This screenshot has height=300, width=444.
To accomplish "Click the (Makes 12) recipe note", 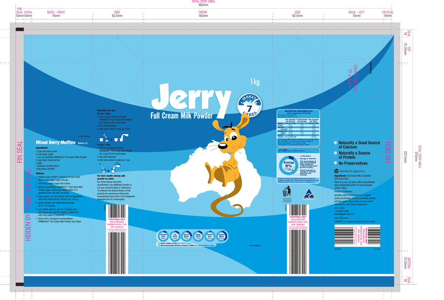I will (83, 143).
